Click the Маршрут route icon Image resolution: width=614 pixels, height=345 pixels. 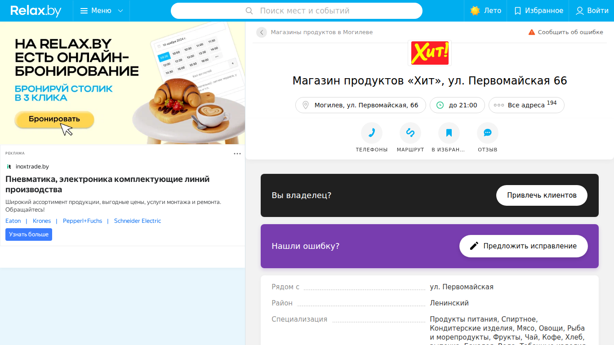(410, 133)
